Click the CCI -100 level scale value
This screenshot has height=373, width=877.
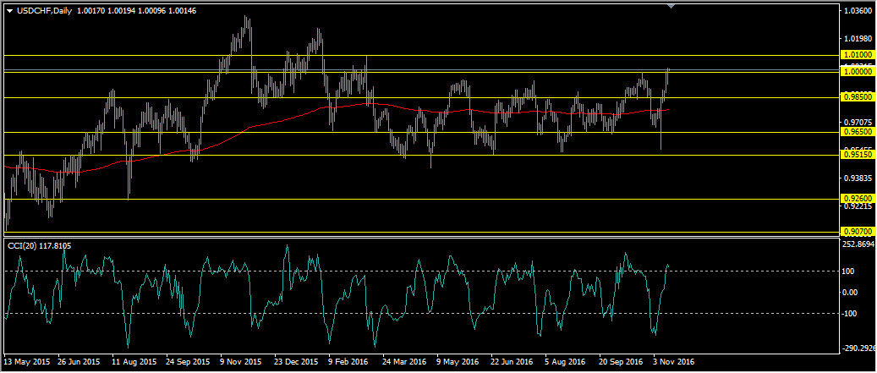click(852, 314)
